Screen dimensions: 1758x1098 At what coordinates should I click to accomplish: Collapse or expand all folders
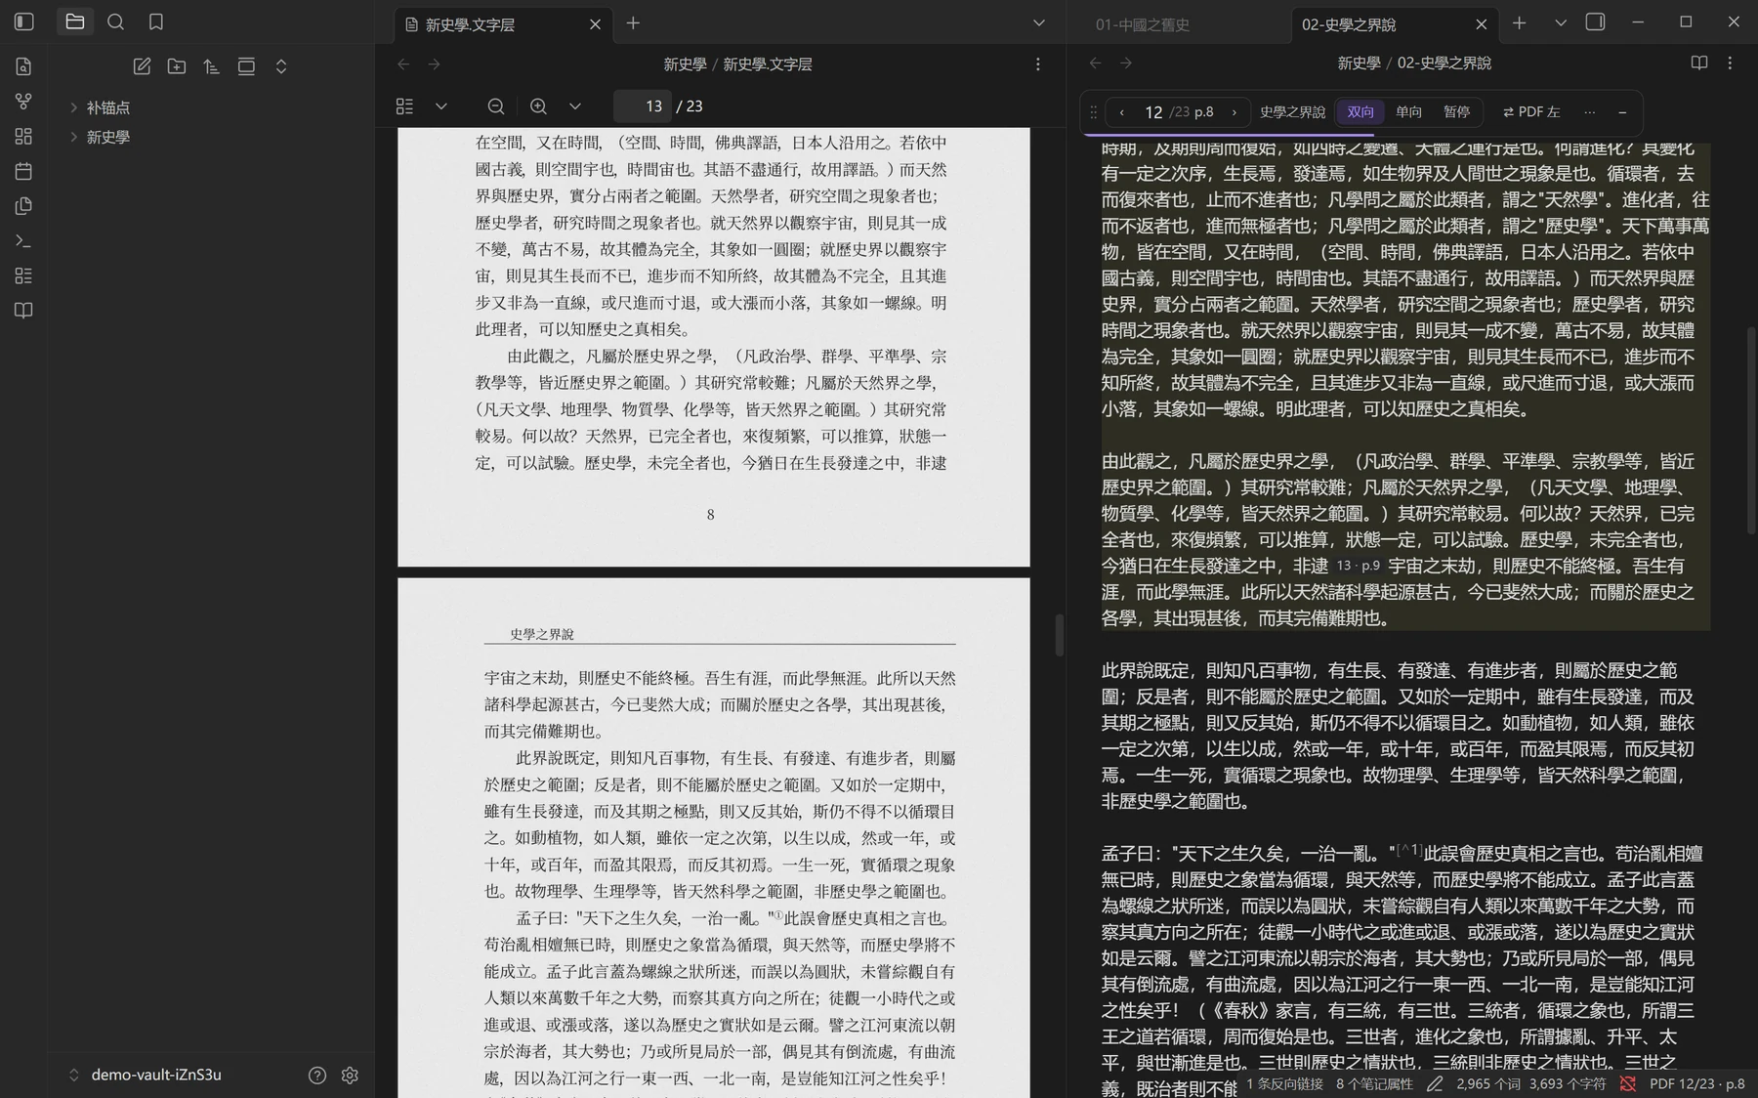281,66
